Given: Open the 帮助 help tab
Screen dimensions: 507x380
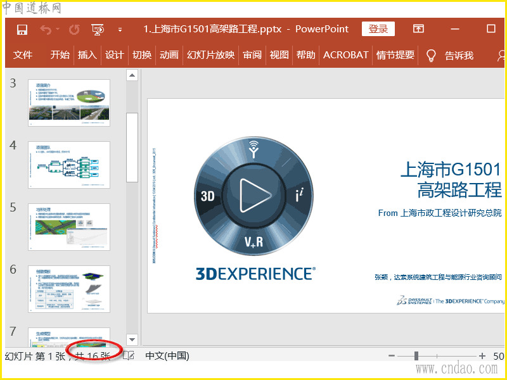Looking at the screenshot, I should (x=306, y=55).
